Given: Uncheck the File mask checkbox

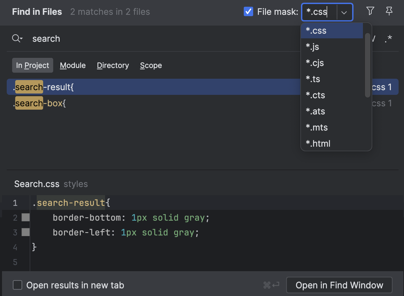Looking at the screenshot, I should [248, 11].
